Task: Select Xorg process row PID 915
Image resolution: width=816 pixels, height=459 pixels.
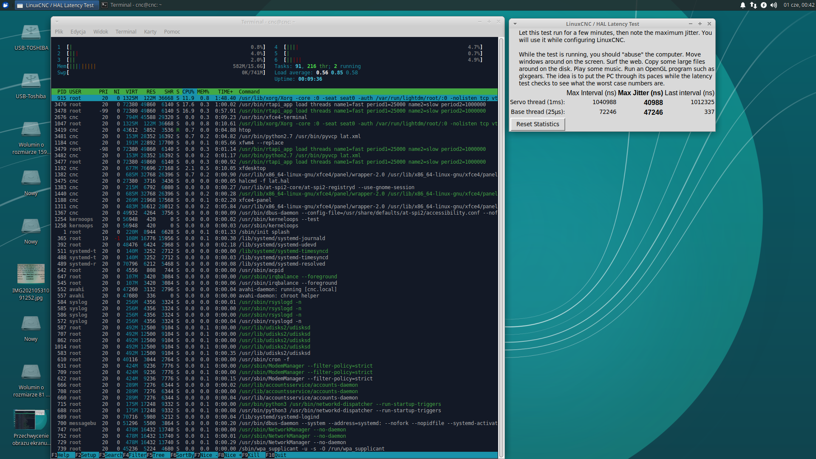Action: (275, 98)
